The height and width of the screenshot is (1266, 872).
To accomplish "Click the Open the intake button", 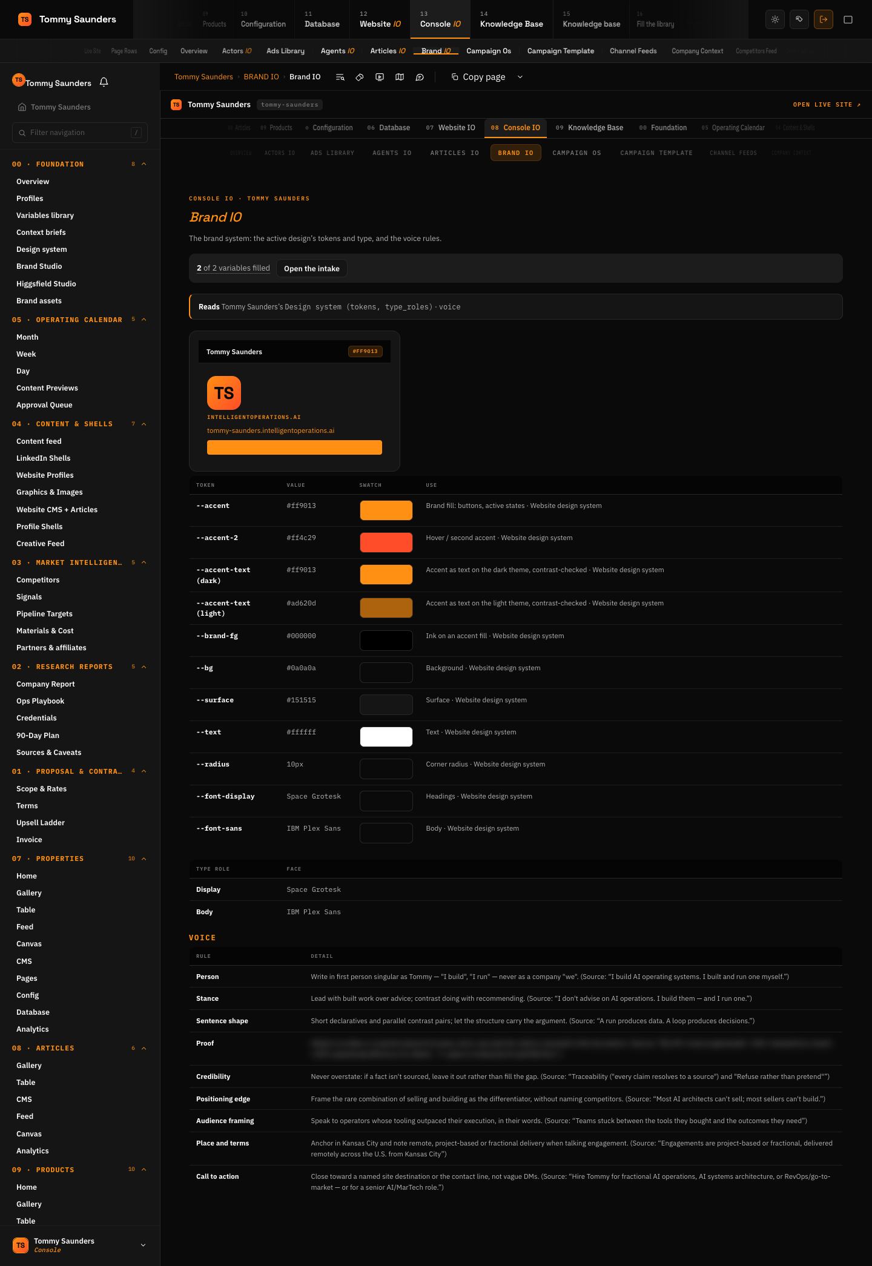I will point(312,268).
